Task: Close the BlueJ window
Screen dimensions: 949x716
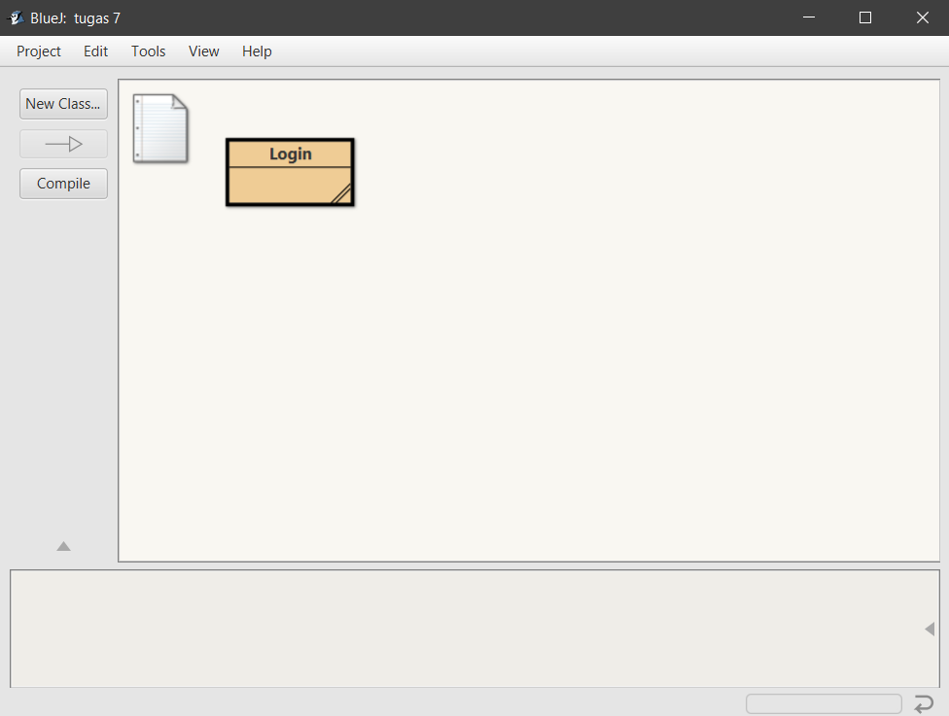Action: 922,17
